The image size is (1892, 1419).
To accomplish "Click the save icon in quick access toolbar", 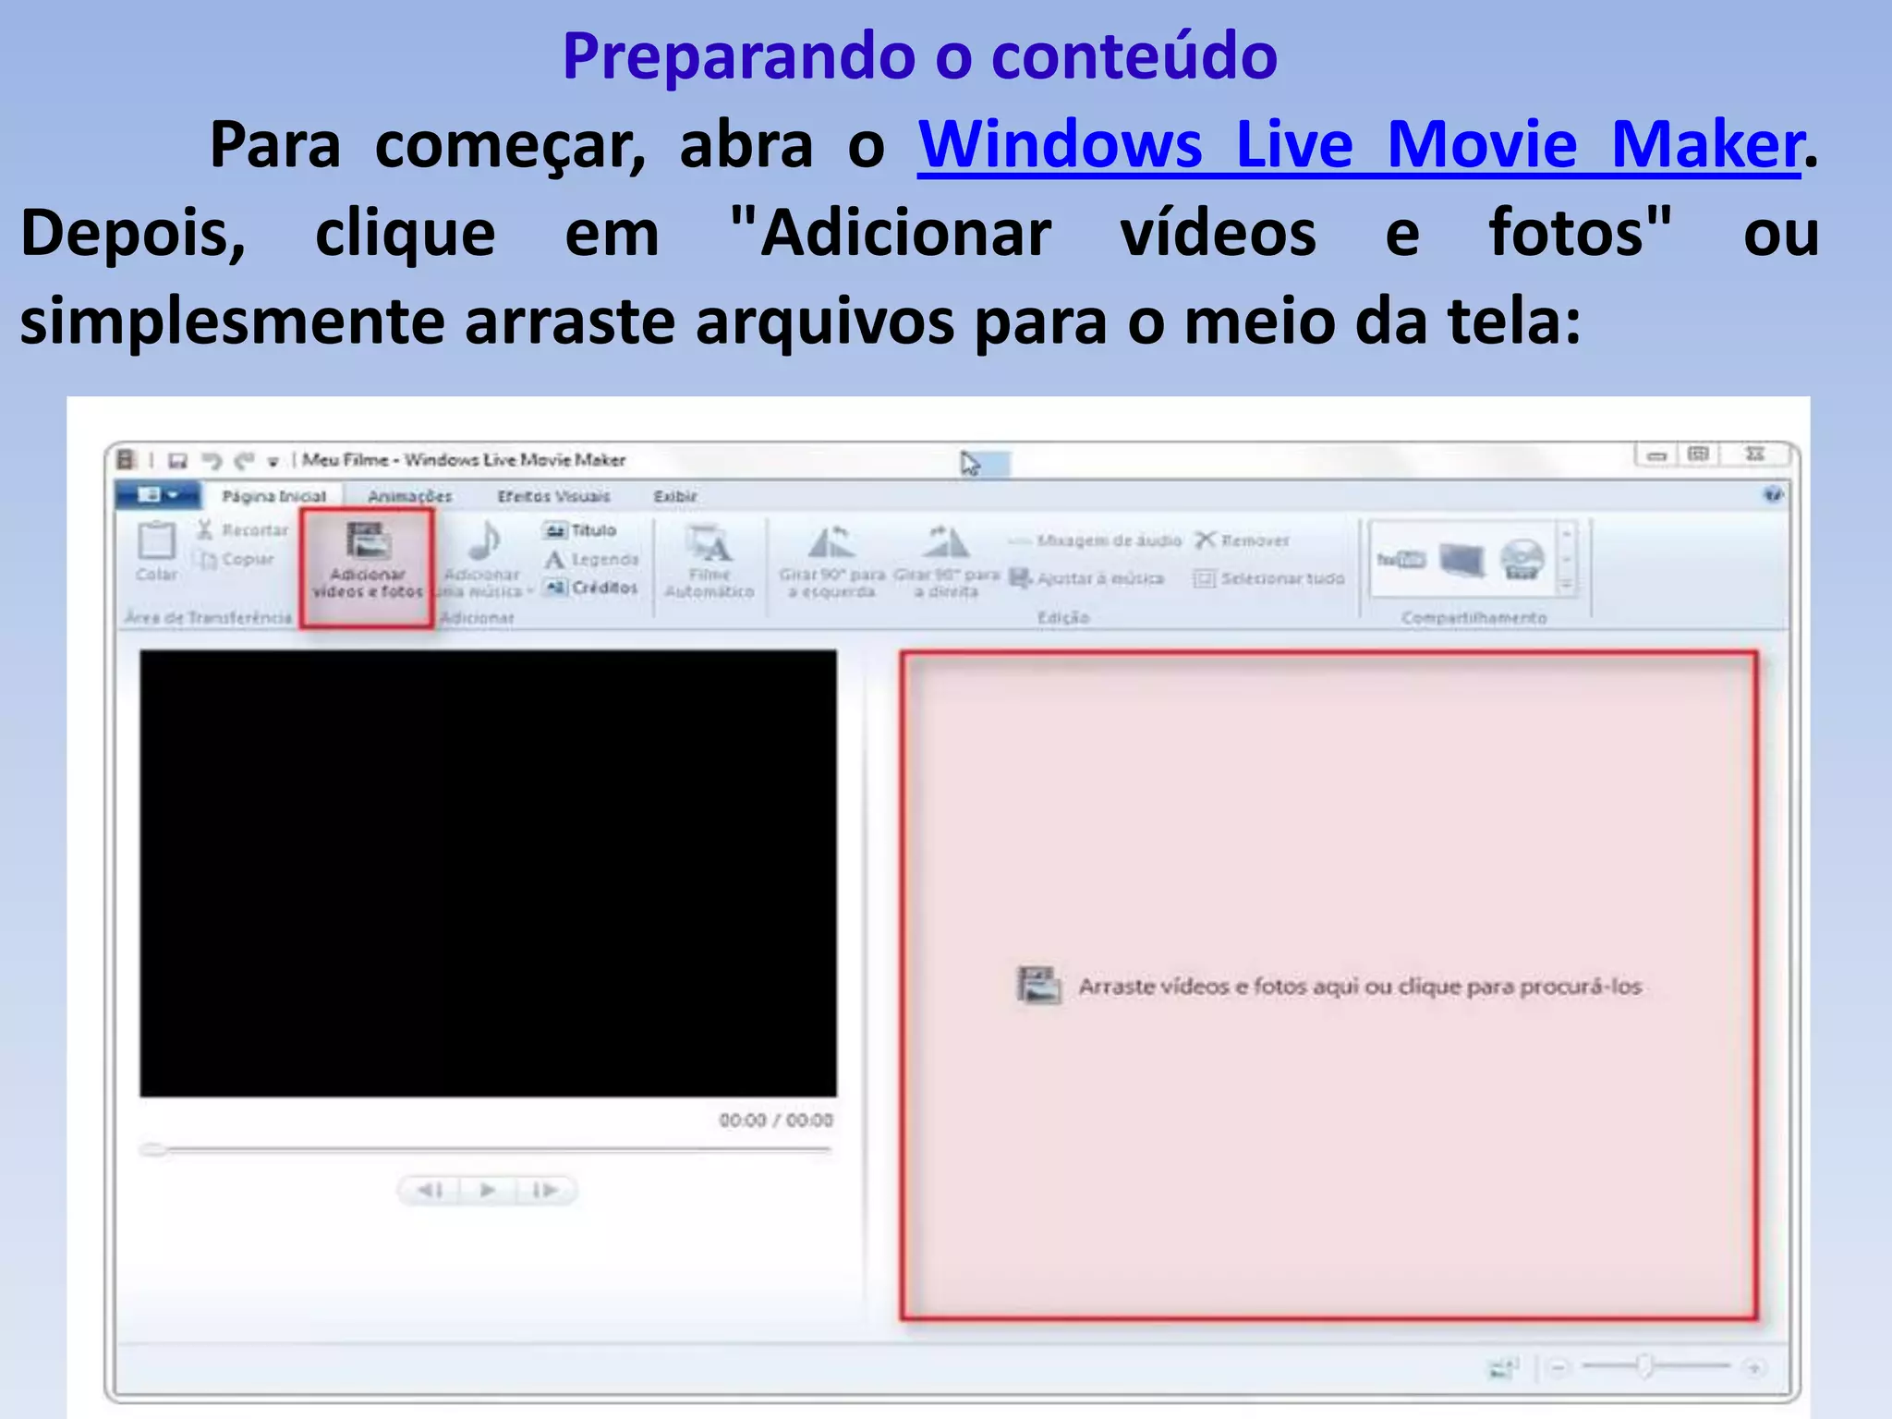I will point(177,460).
